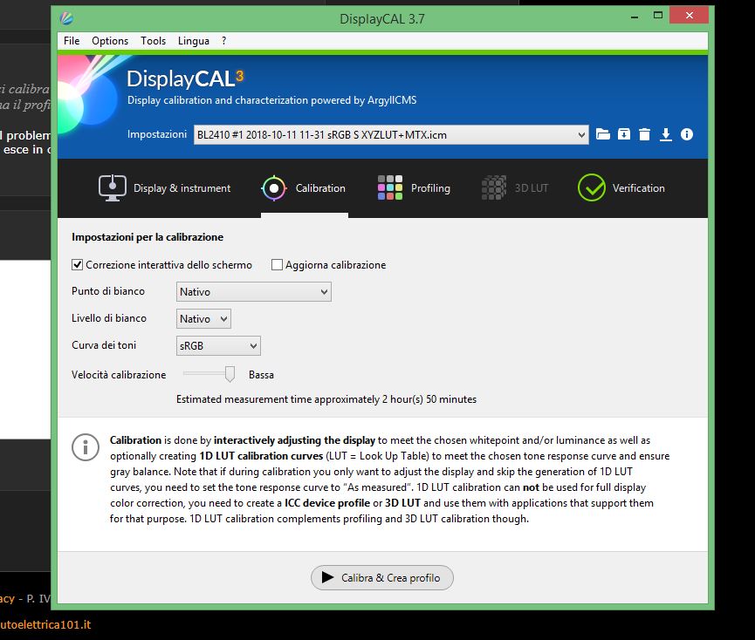This screenshot has width=755, height=640.
Task: Click the install profile download icon
Action: tap(666, 134)
